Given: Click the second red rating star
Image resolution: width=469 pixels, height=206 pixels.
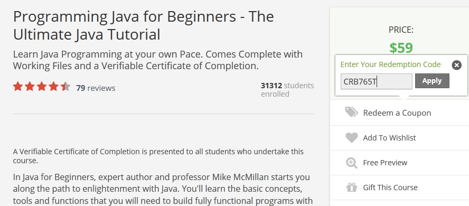Looking at the screenshot, I should (30, 87).
